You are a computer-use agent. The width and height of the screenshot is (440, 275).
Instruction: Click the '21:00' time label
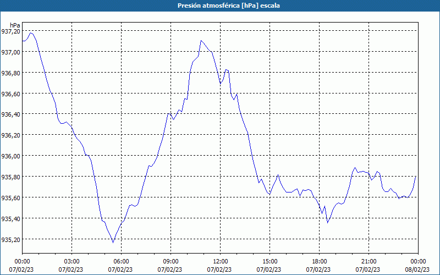pos(369,262)
